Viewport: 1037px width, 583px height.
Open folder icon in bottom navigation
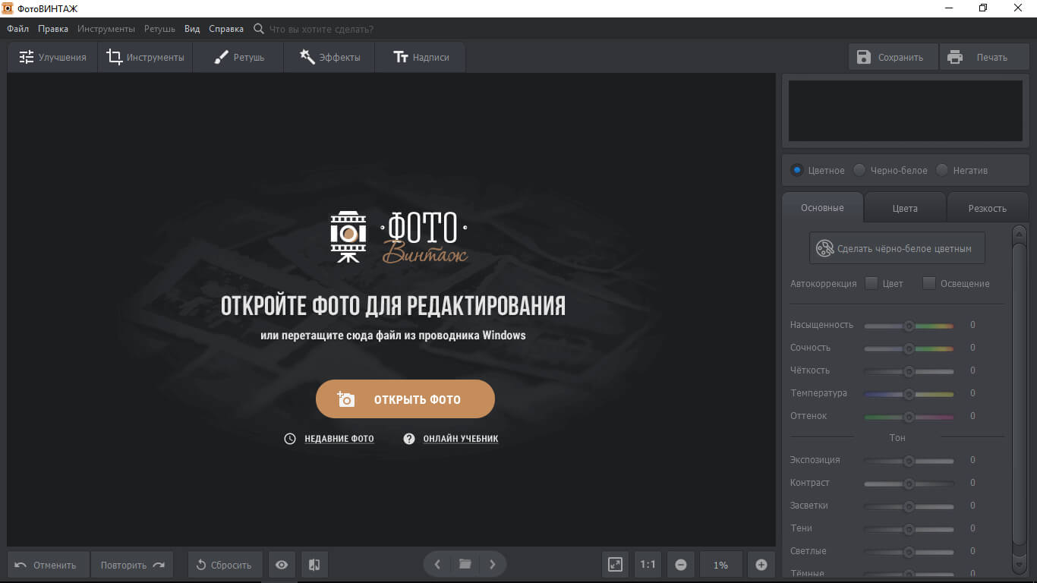coord(465,564)
